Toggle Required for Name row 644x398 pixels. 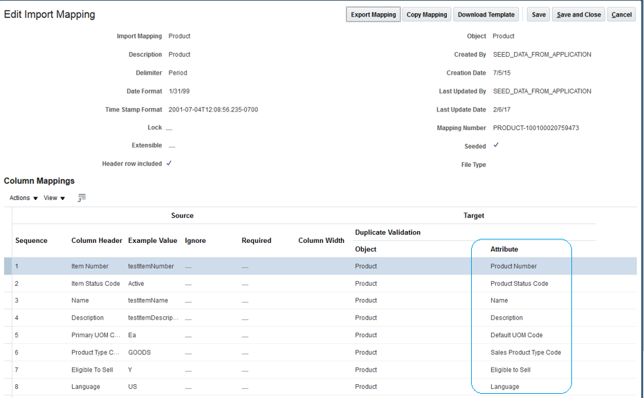tap(245, 301)
